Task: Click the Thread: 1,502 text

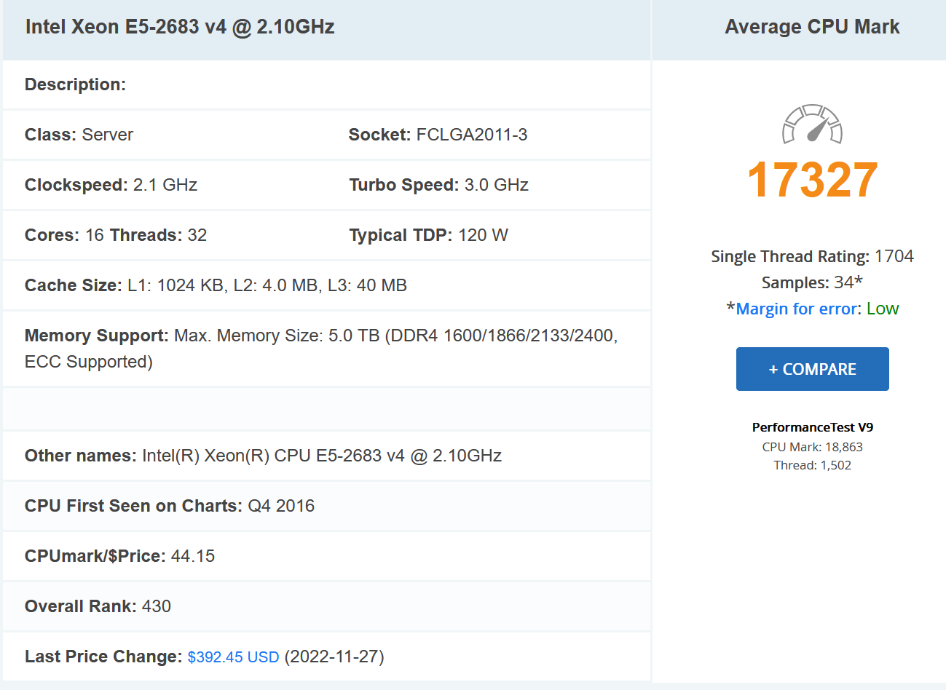Action: (x=812, y=465)
